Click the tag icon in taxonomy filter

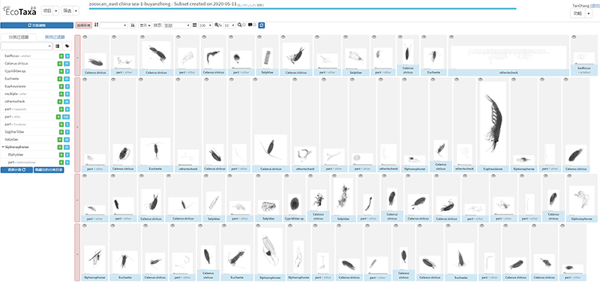tap(67, 46)
